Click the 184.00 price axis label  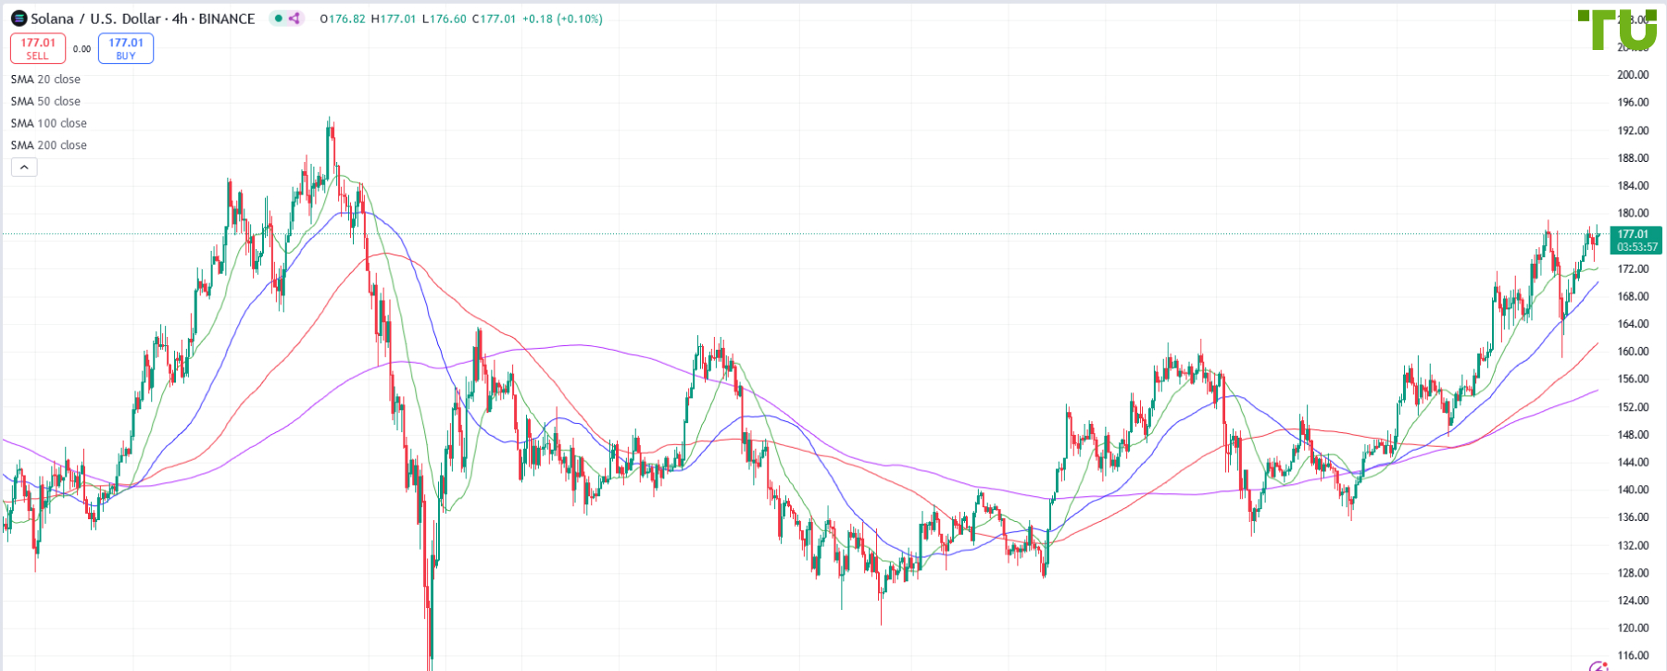[1633, 186]
